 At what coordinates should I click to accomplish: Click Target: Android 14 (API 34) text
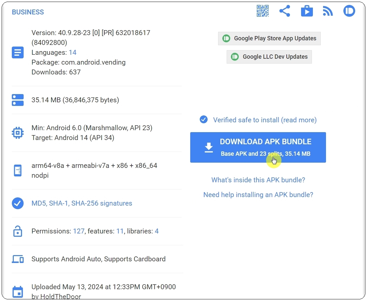pos(73,138)
